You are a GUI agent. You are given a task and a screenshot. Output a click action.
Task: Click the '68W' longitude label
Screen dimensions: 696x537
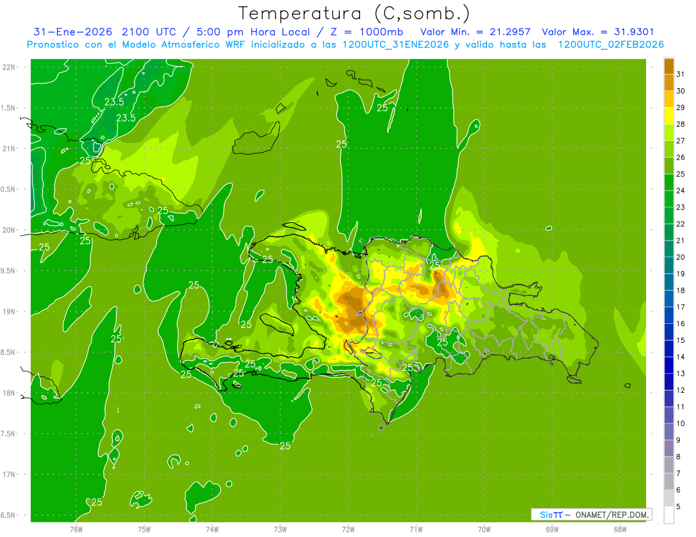tap(620, 529)
